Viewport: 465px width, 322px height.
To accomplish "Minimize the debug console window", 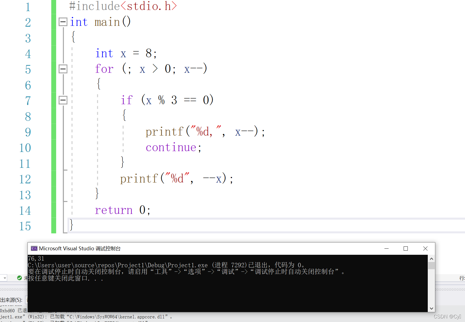I will click(x=386, y=248).
